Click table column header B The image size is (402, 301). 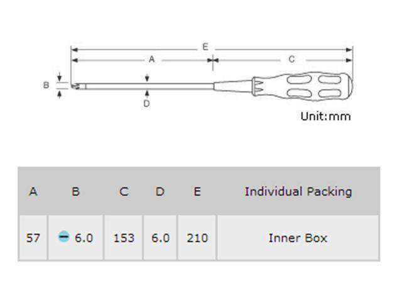pyautogui.click(x=75, y=191)
